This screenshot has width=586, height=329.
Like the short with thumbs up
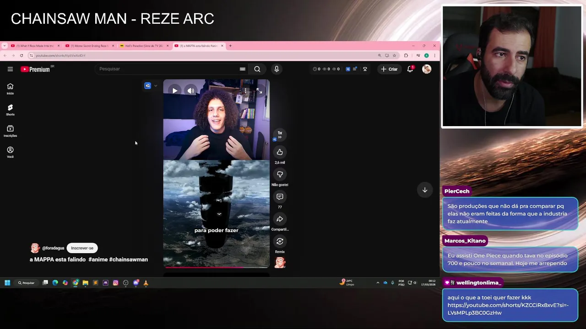coord(280,152)
